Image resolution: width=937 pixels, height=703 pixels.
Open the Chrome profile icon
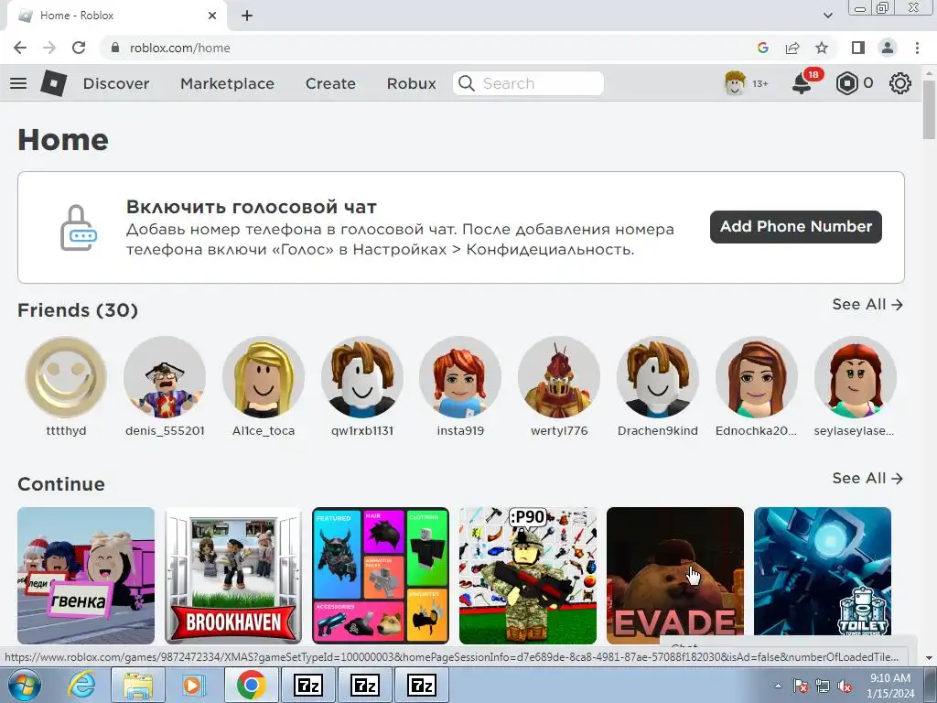(888, 48)
